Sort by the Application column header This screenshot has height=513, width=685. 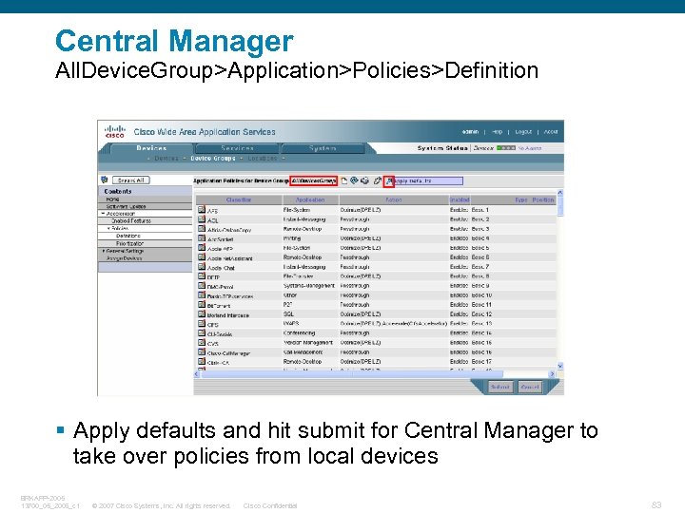point(310,199)
